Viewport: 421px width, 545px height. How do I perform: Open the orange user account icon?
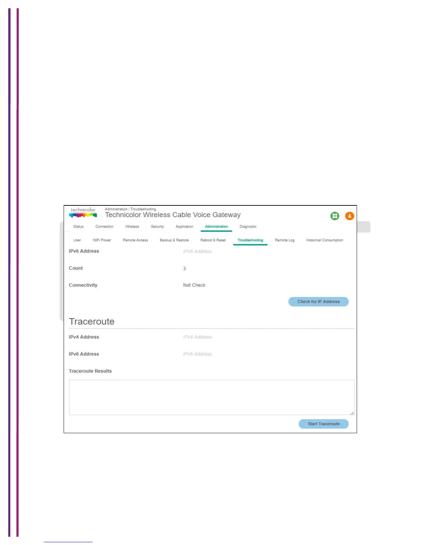(x=349, y=216)
